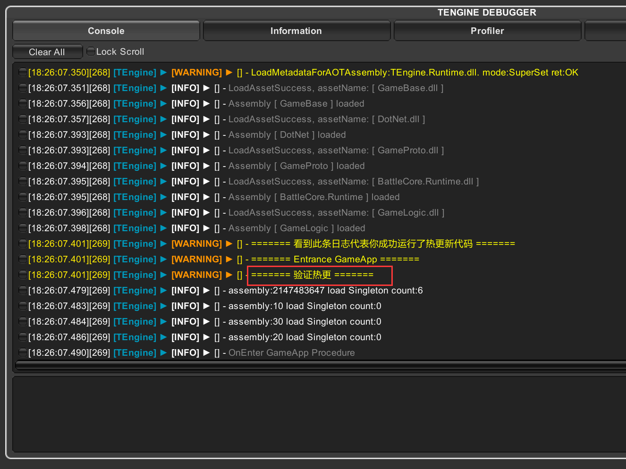The image size is (626, 469).
Task: Switch to the Console tab
Action: [106, 31]
